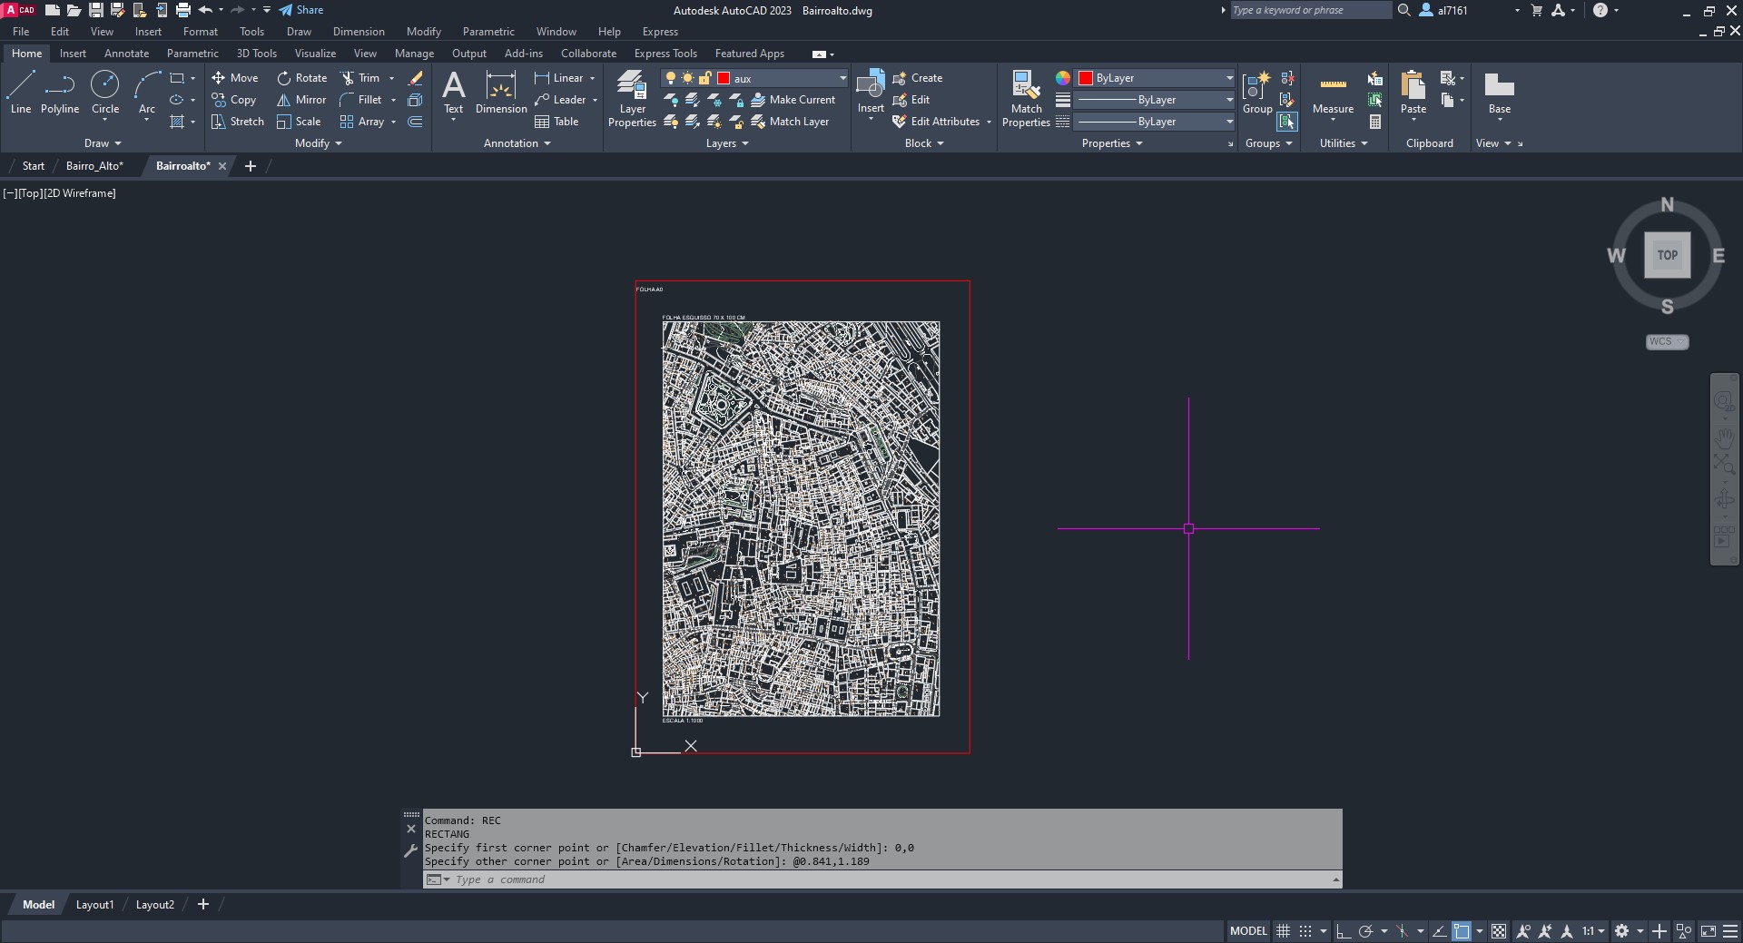Toggle the drawing grid display in status bar

pyautogui.click(x=1283, y=931)
